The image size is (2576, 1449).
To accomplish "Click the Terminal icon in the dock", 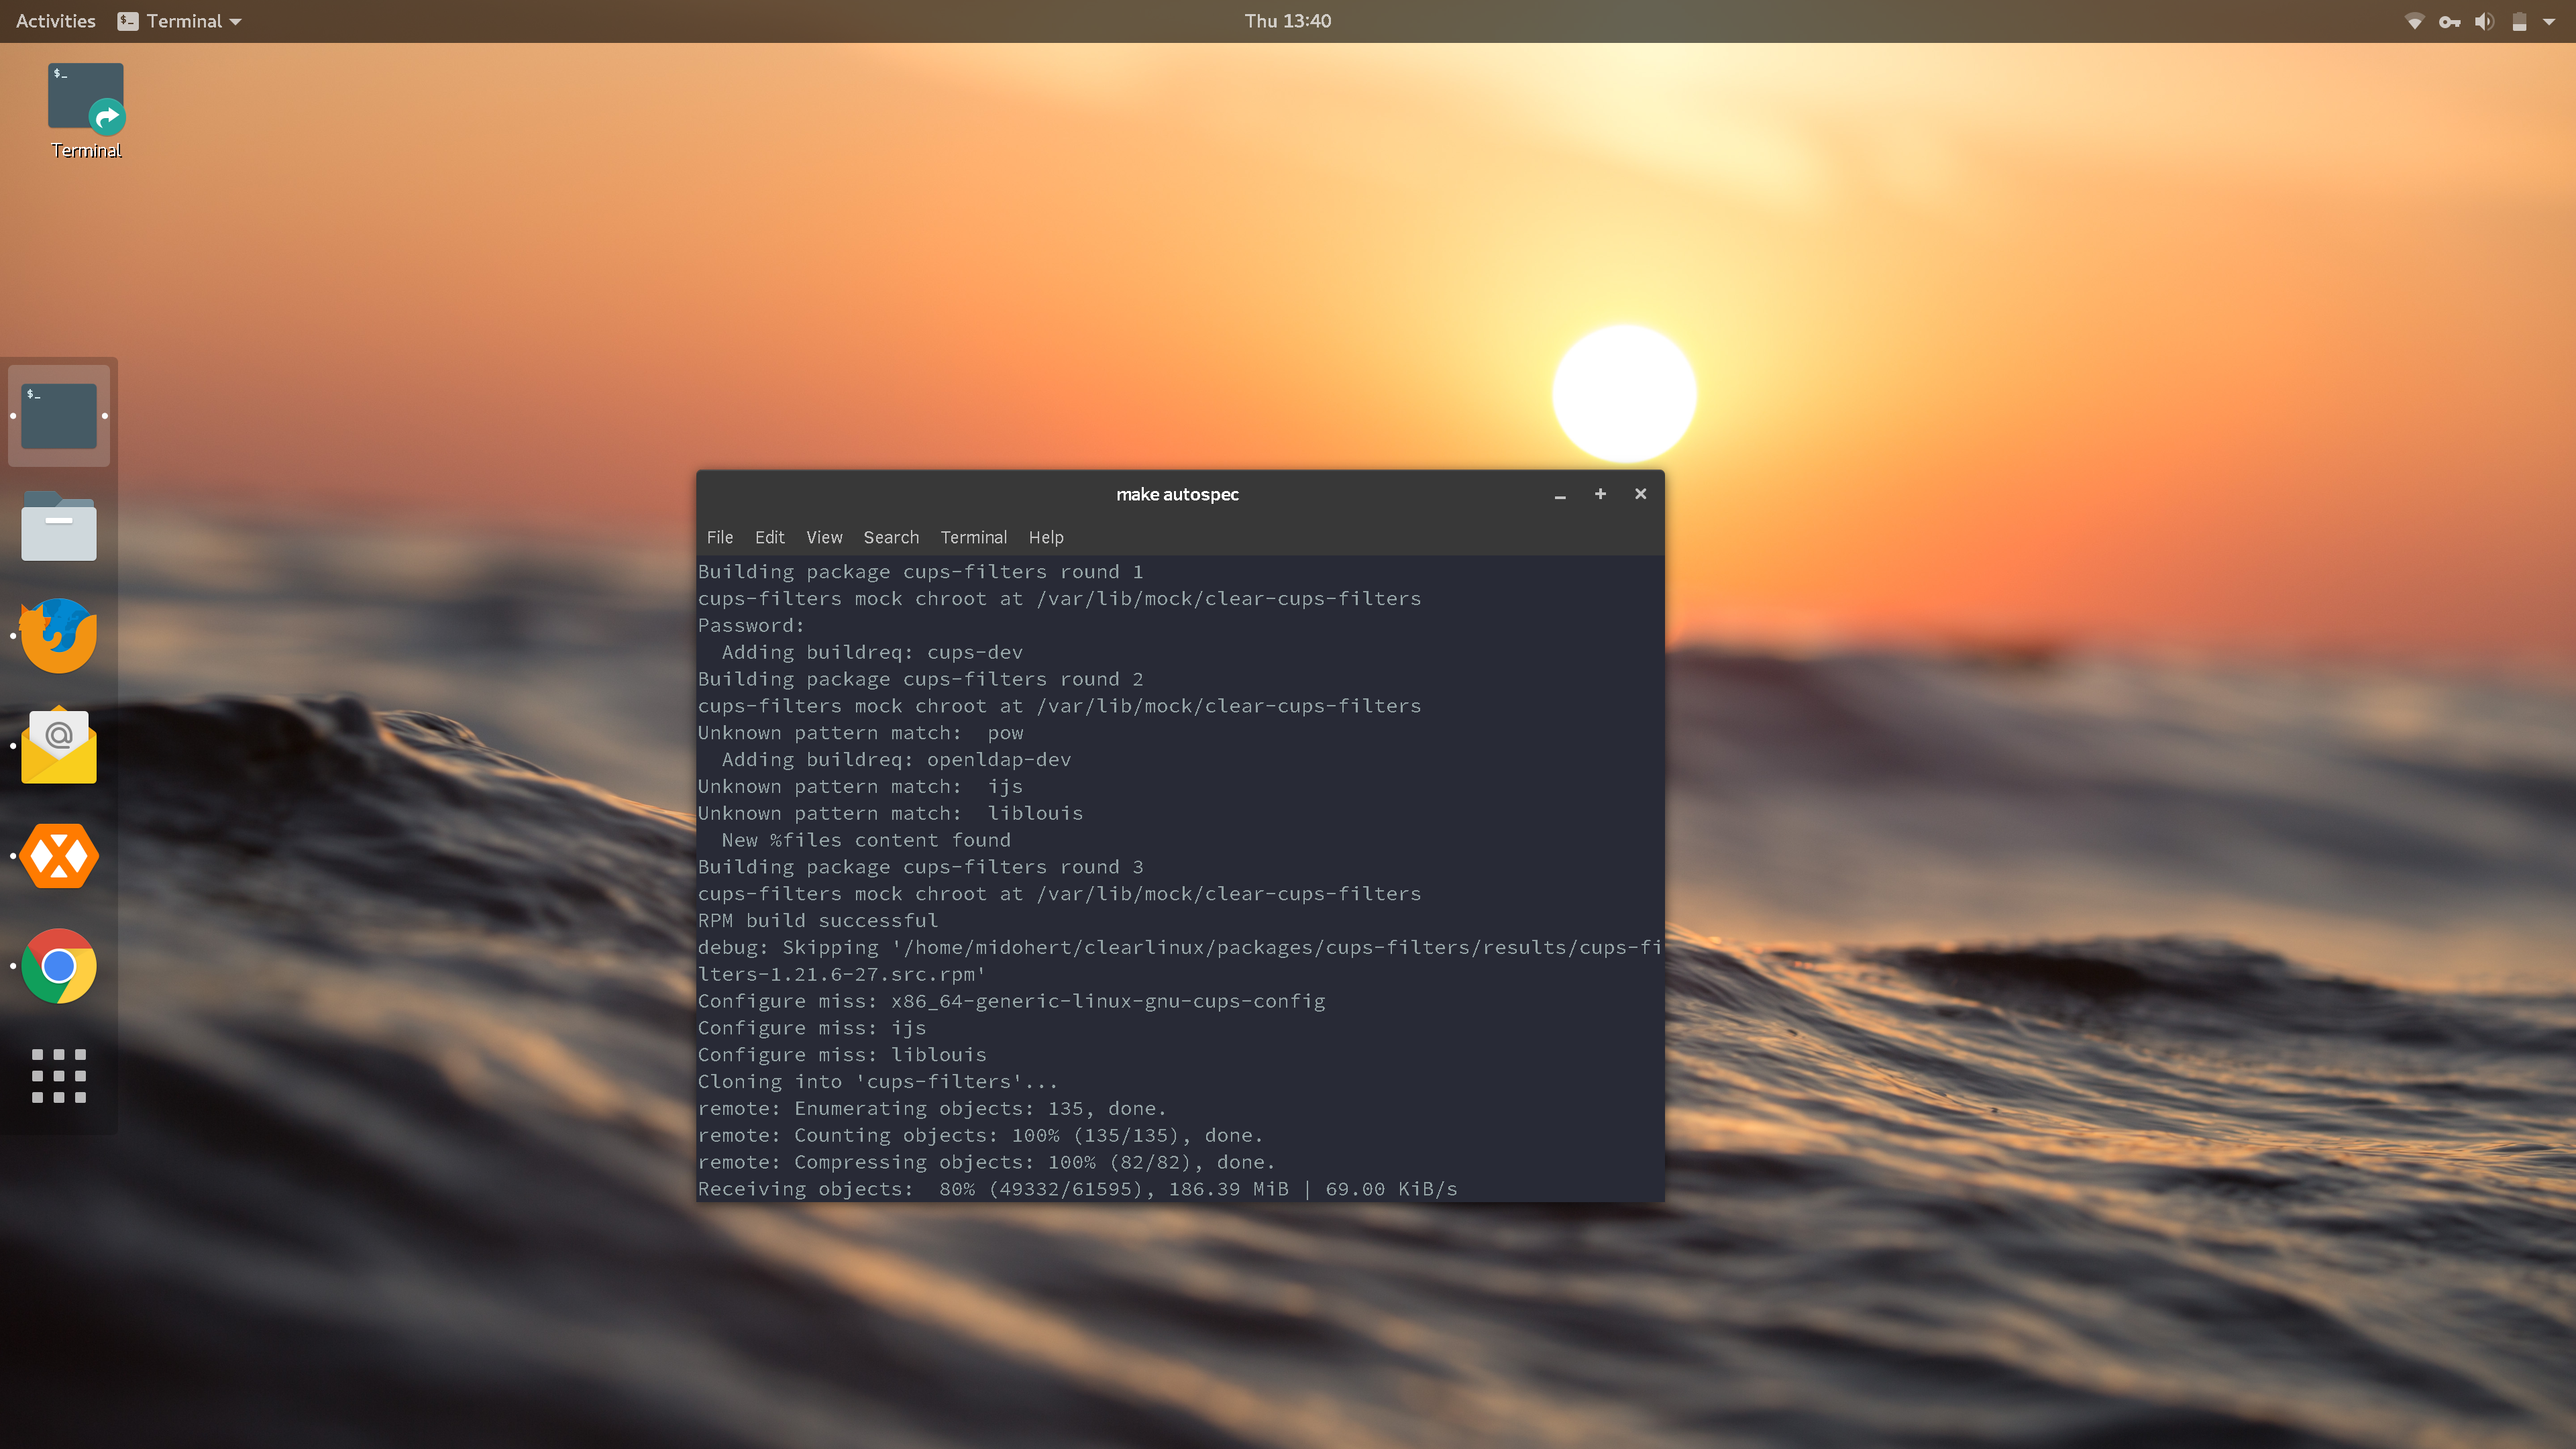I will pos(59,416).
